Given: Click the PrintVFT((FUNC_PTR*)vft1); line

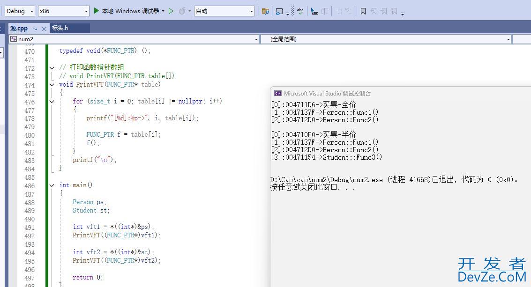Looking at the screenshot, I should tap(117, 235).
